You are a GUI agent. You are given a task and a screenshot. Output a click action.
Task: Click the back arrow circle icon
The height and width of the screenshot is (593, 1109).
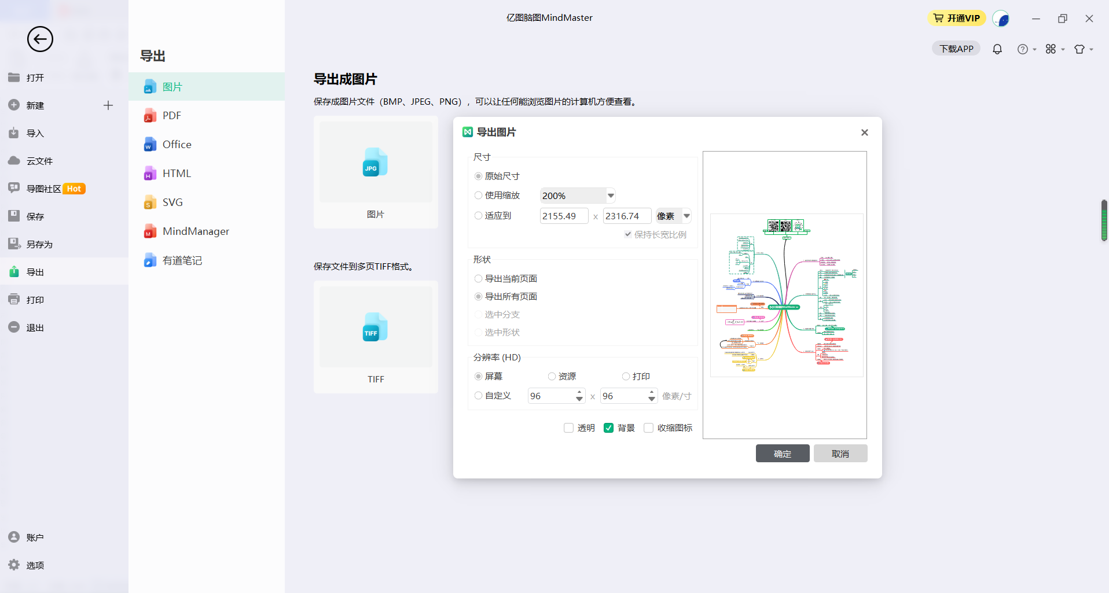40,39
